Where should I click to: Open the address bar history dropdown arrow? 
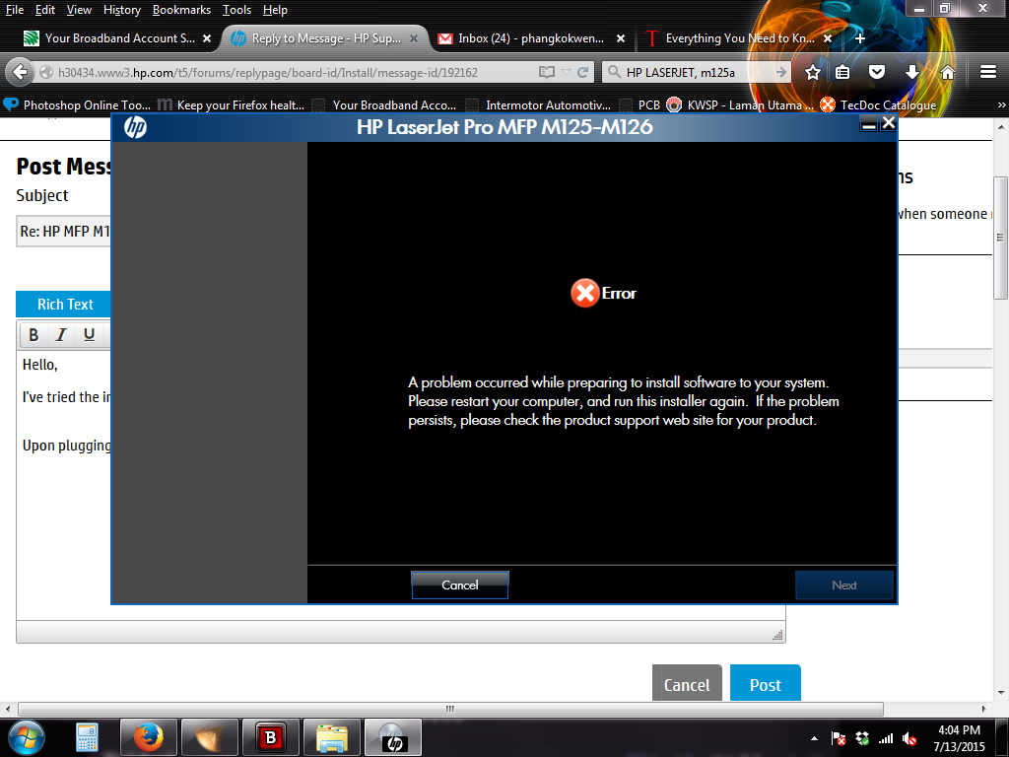566,73
